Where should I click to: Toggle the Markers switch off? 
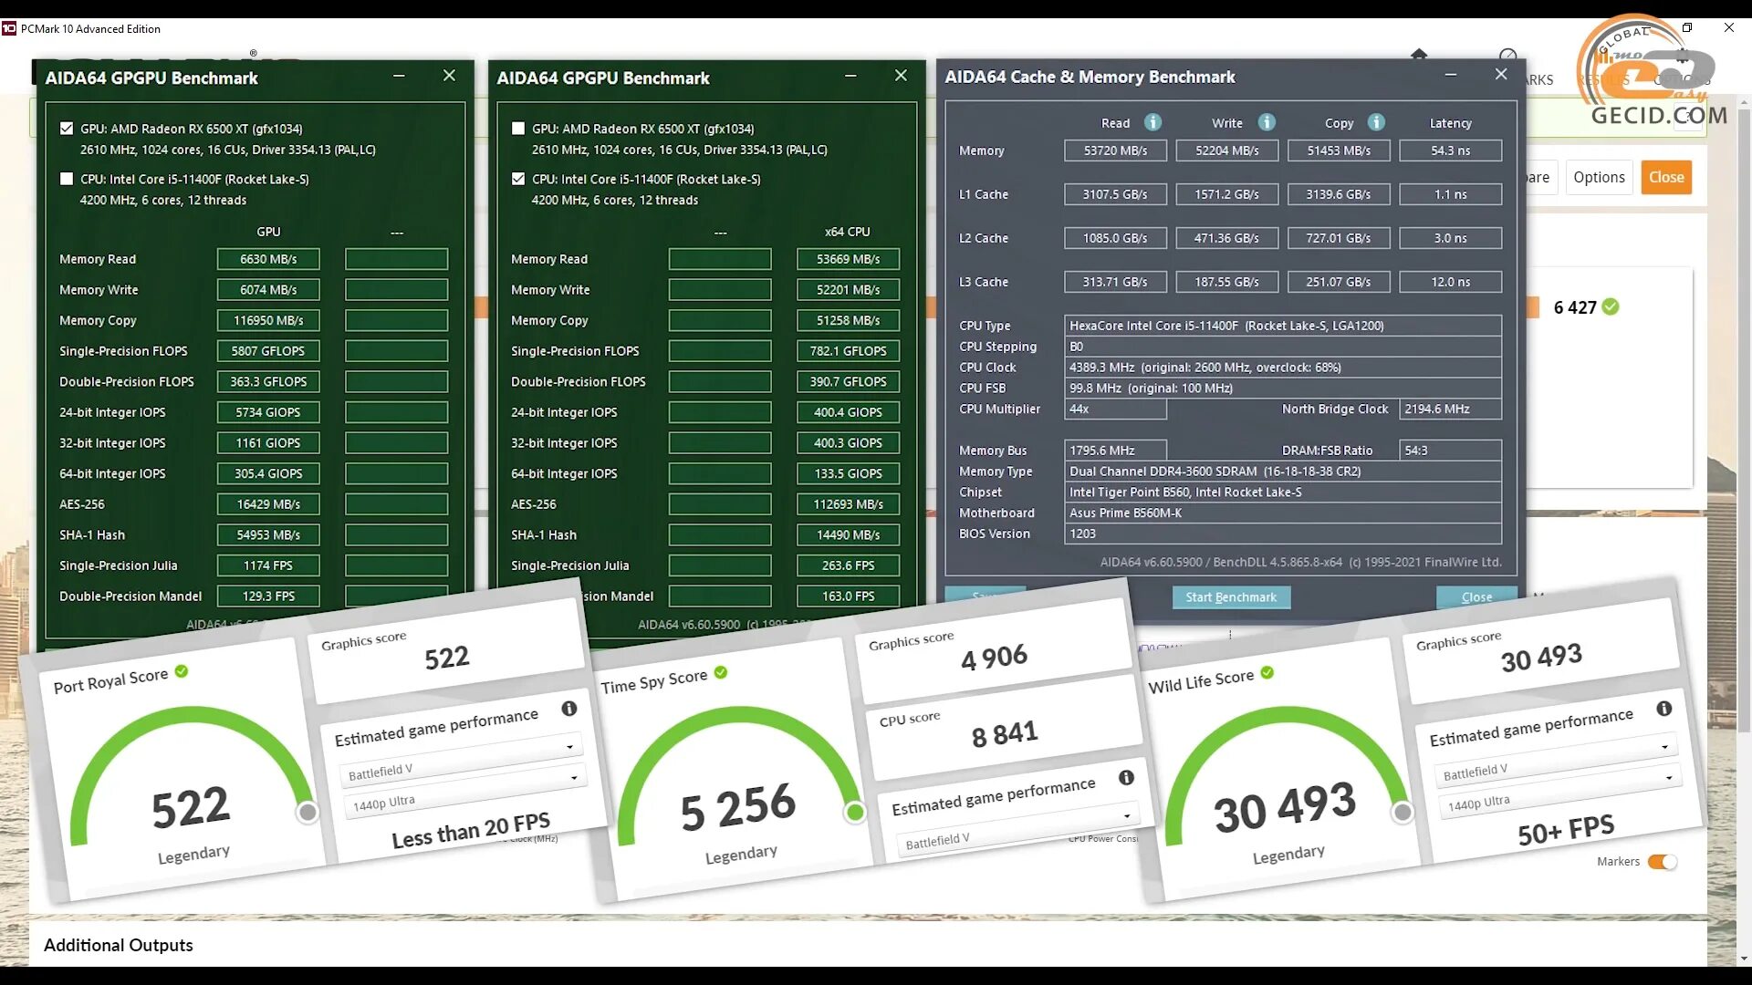click(x=1662, y=862)
